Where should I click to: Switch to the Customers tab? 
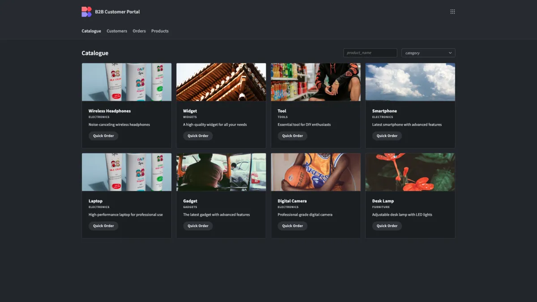pyautogui.click(x=117, y=31)
